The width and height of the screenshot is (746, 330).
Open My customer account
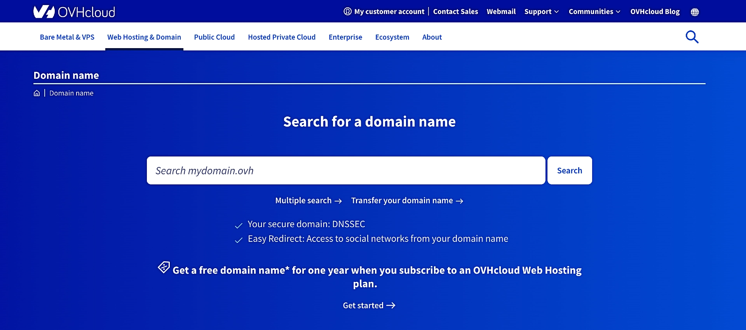pos(384,12)
